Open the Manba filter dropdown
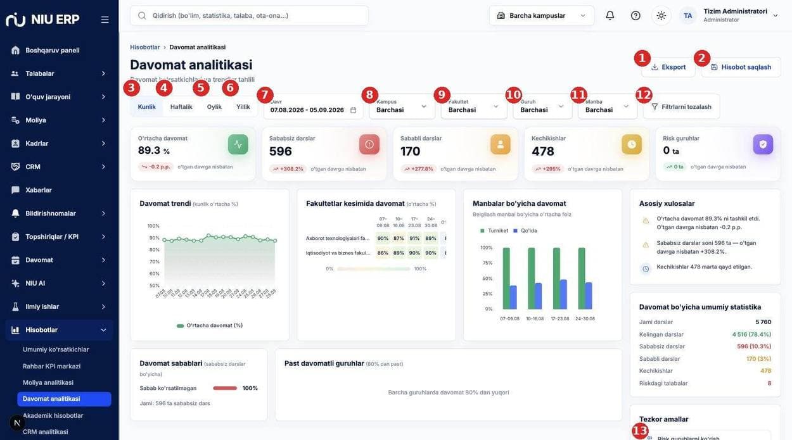The image size is (792, 440). [x=608, y=106]
